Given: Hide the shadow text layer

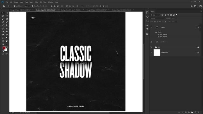Looking at the screenshot, I should click(151, 42).
